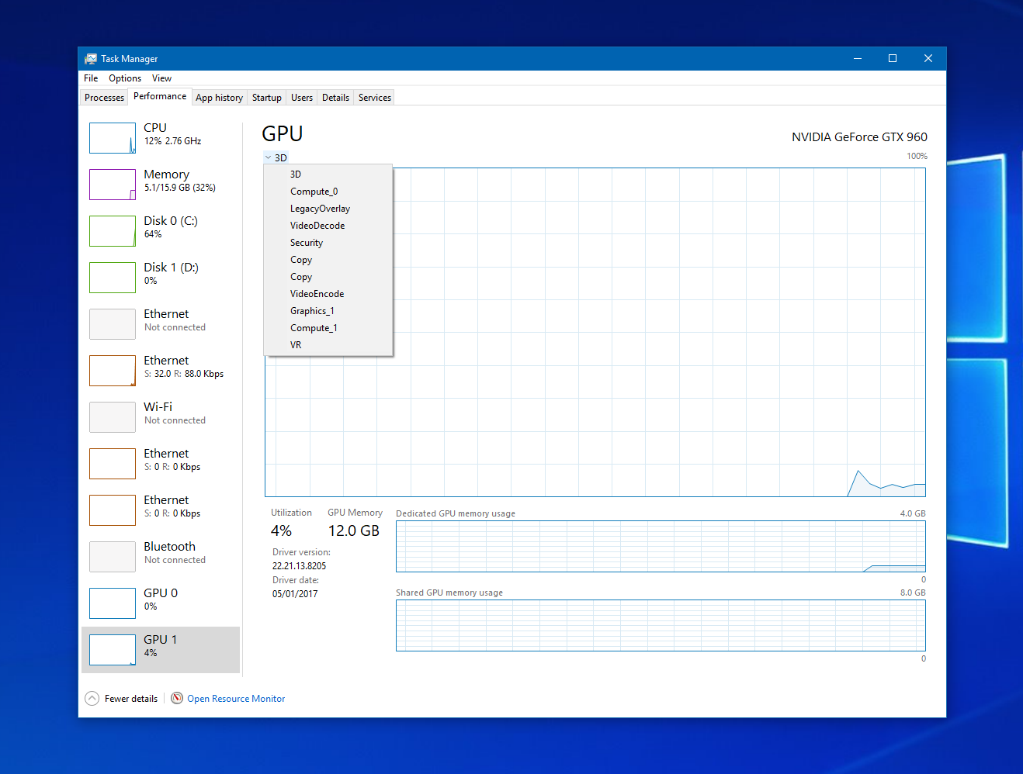Select Compute_0 from the engine list
Viewport: 1023px width, 774px height.
[314, 191]
